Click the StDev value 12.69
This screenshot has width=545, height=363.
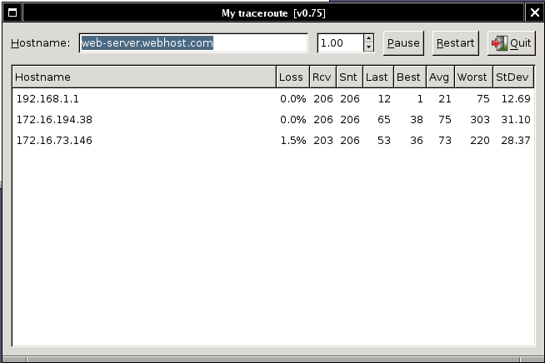pos(516,99)
